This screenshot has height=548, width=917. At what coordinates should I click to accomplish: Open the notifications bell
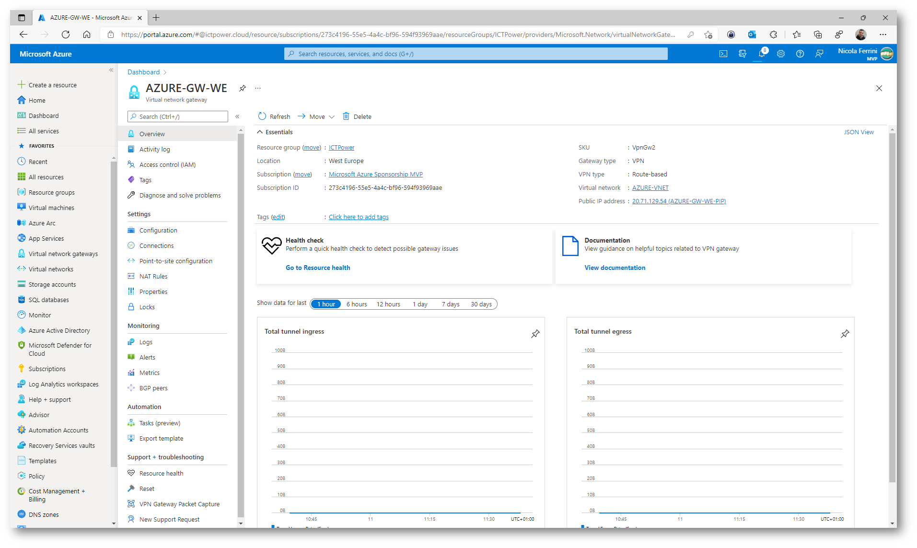762,54
